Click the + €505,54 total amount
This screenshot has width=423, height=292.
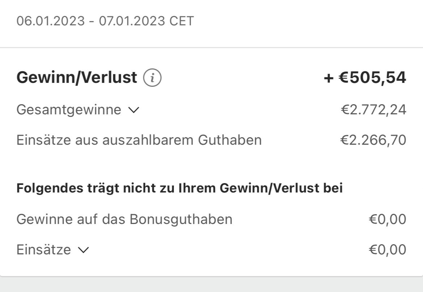365,77
